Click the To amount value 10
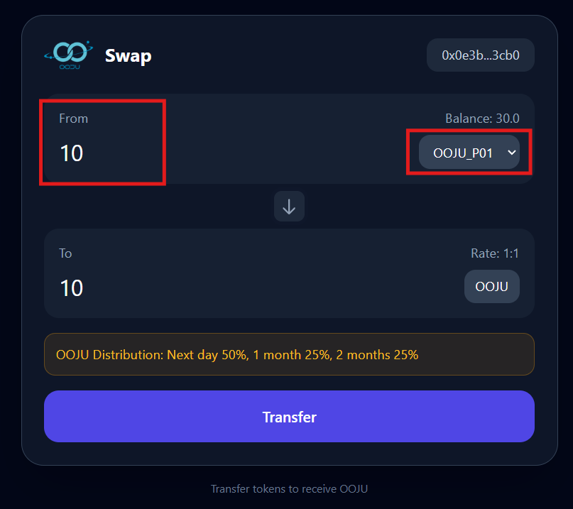The height and width of the screenshot is (509, 573). (x=72, y=288)
